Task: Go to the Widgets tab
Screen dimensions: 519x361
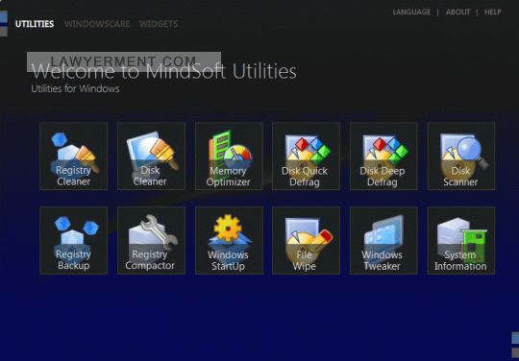Action: [x=159, y=24]
